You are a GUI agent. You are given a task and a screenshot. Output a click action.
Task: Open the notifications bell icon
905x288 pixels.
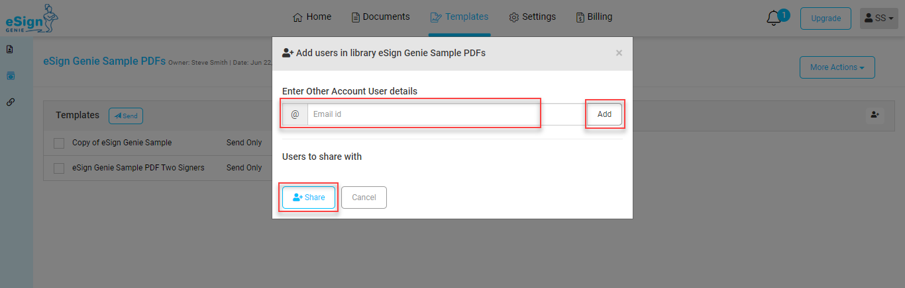(773, 18)
